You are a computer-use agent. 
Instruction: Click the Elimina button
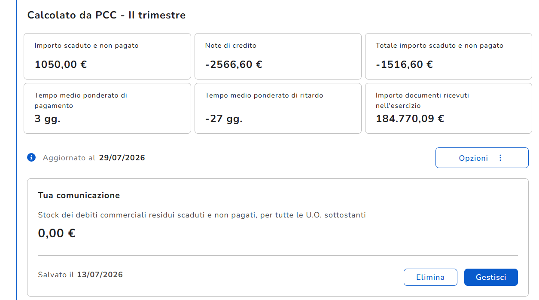[x=430, y=277]
